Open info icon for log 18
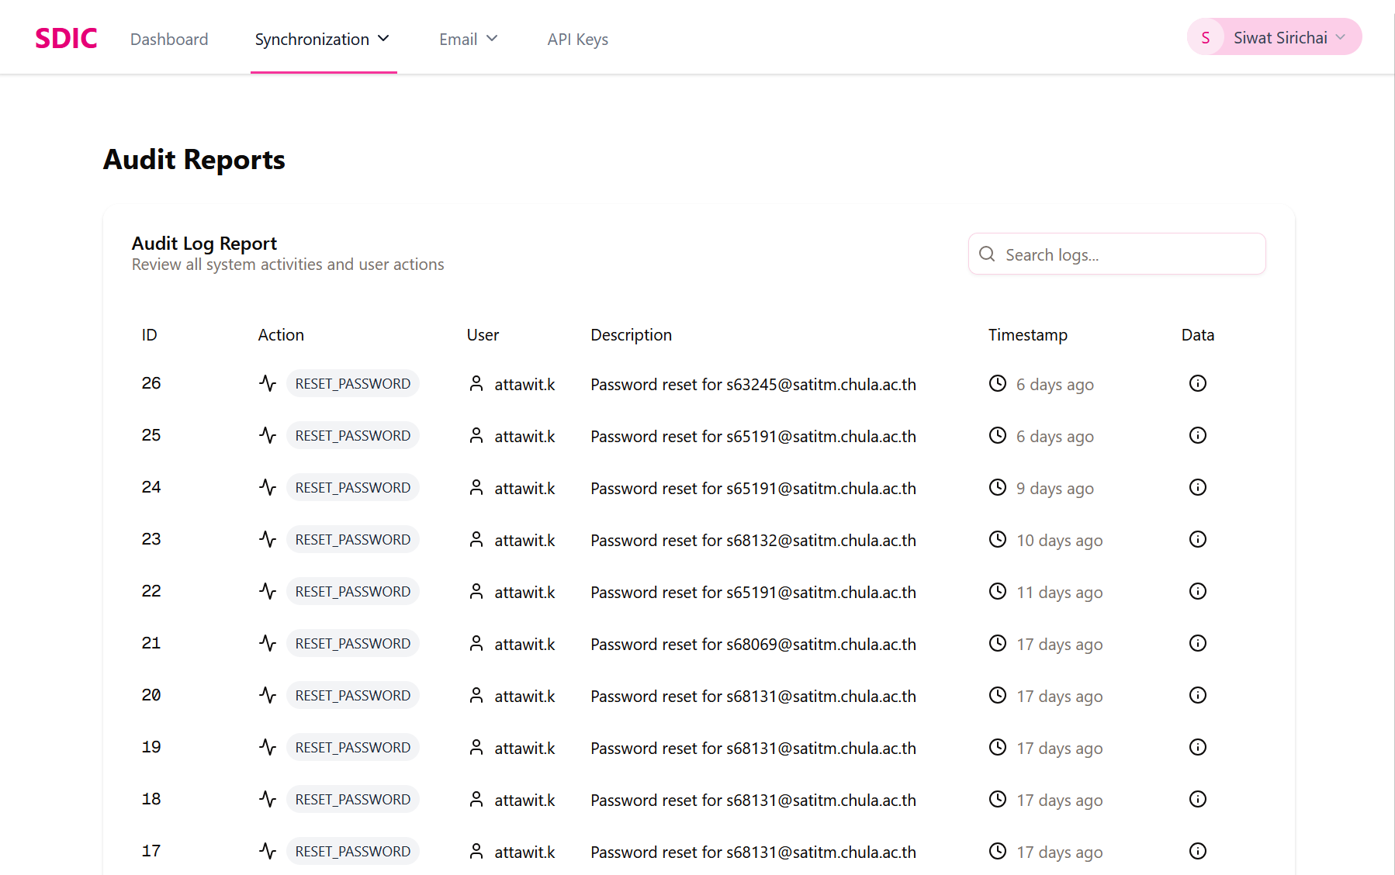 click(1197, 799)
